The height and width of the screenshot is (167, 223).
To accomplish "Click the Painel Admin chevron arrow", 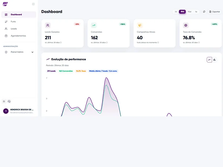I will click(x=32, y=52).
